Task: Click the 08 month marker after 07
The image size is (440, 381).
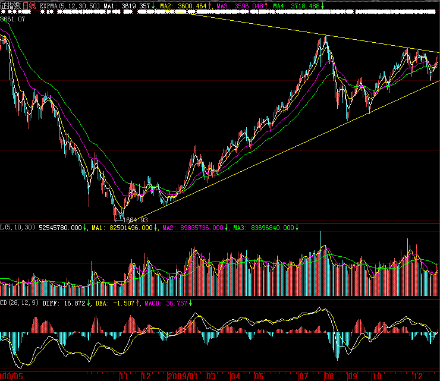Action: coord(329,376)
